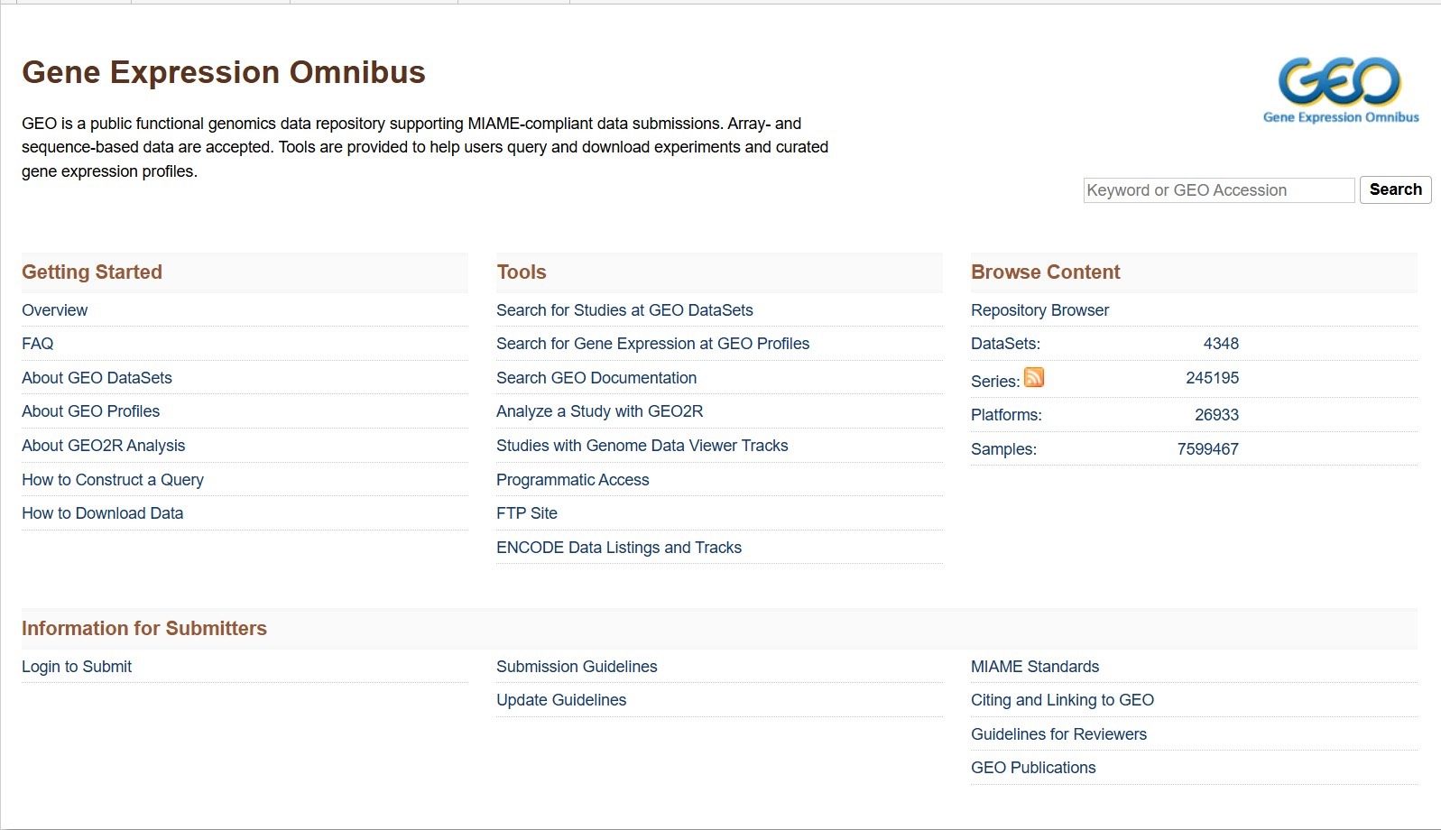View MIAME Standards page

(x=1035, y=667)
